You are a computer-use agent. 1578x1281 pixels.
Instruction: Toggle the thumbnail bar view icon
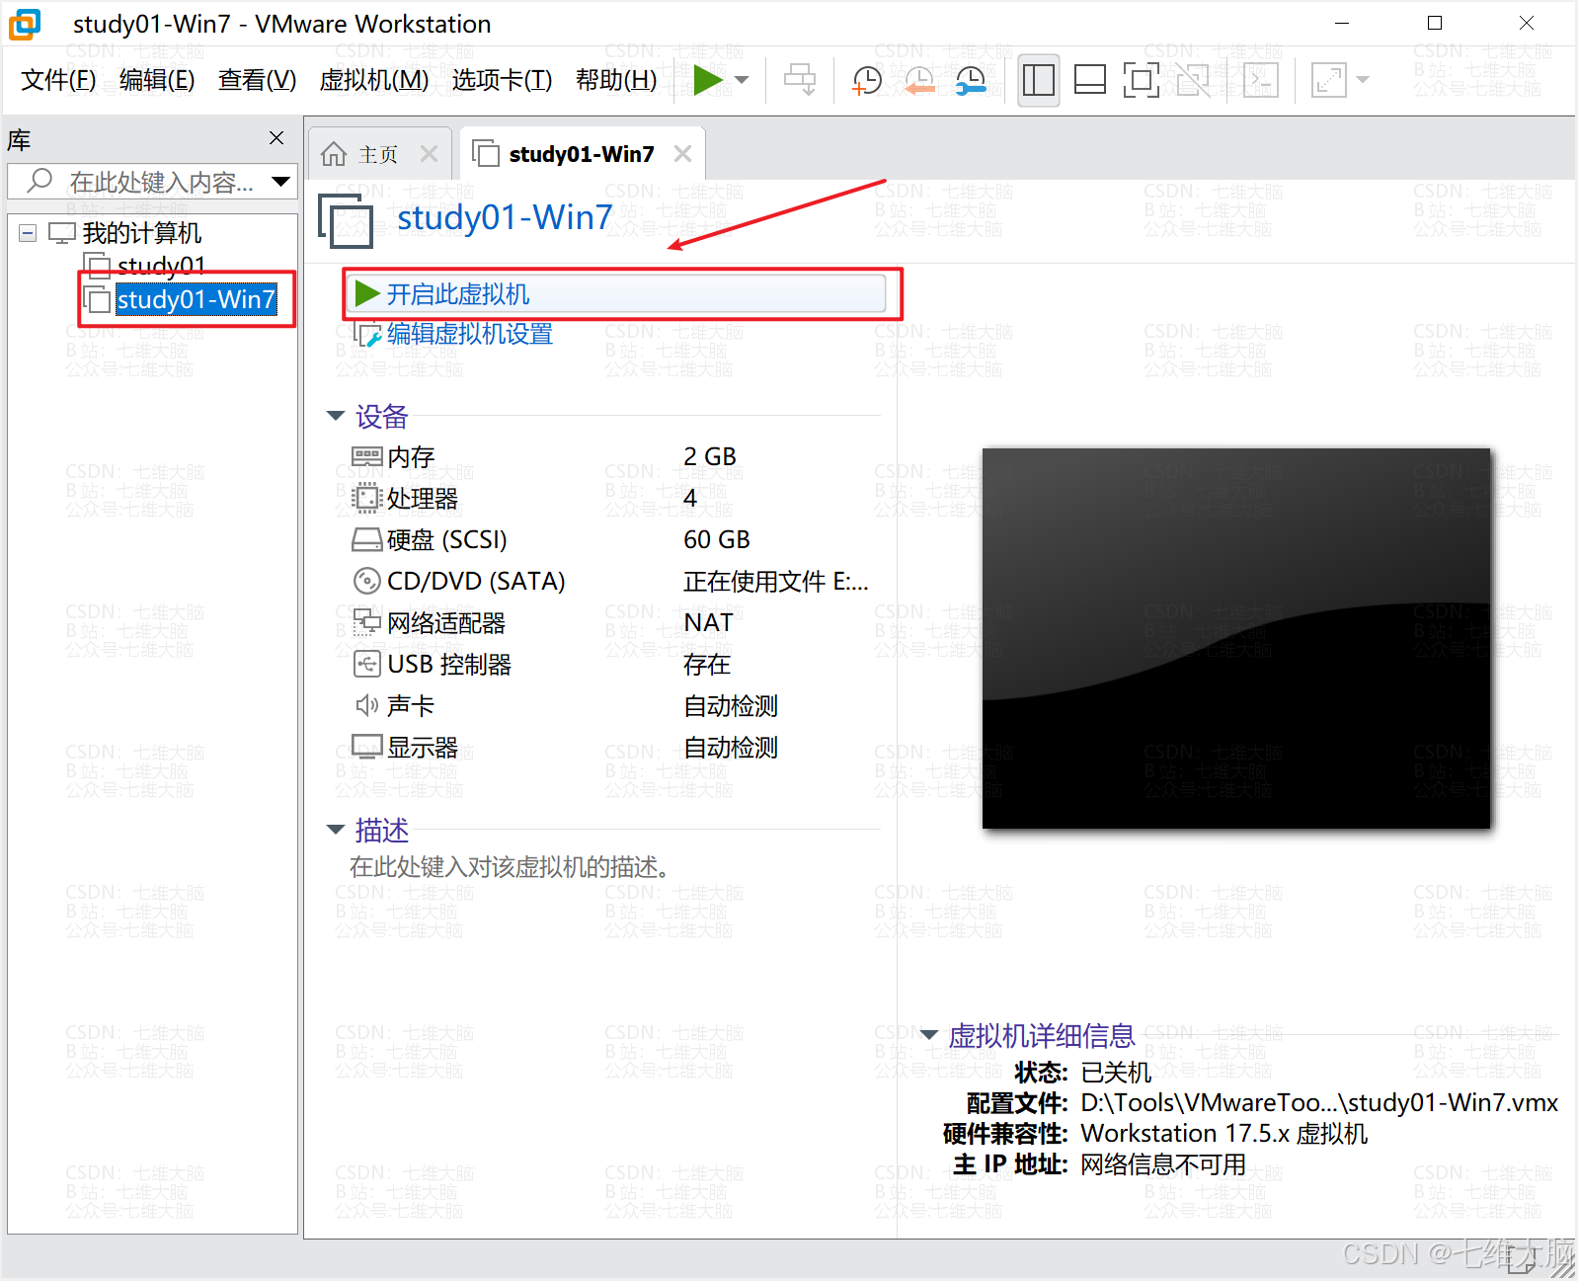click(1089, 80)
